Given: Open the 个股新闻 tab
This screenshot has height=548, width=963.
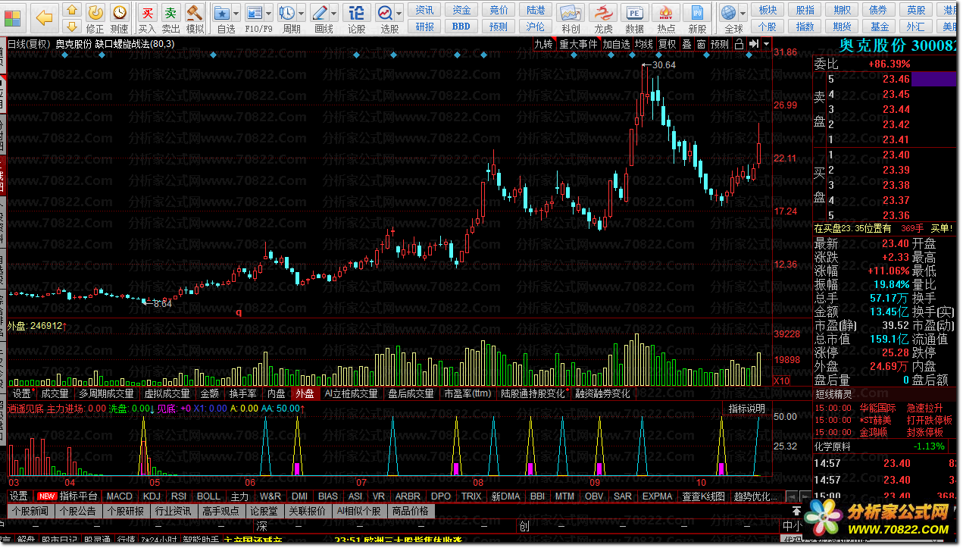Looking at the screenshot, I should 30,511.
